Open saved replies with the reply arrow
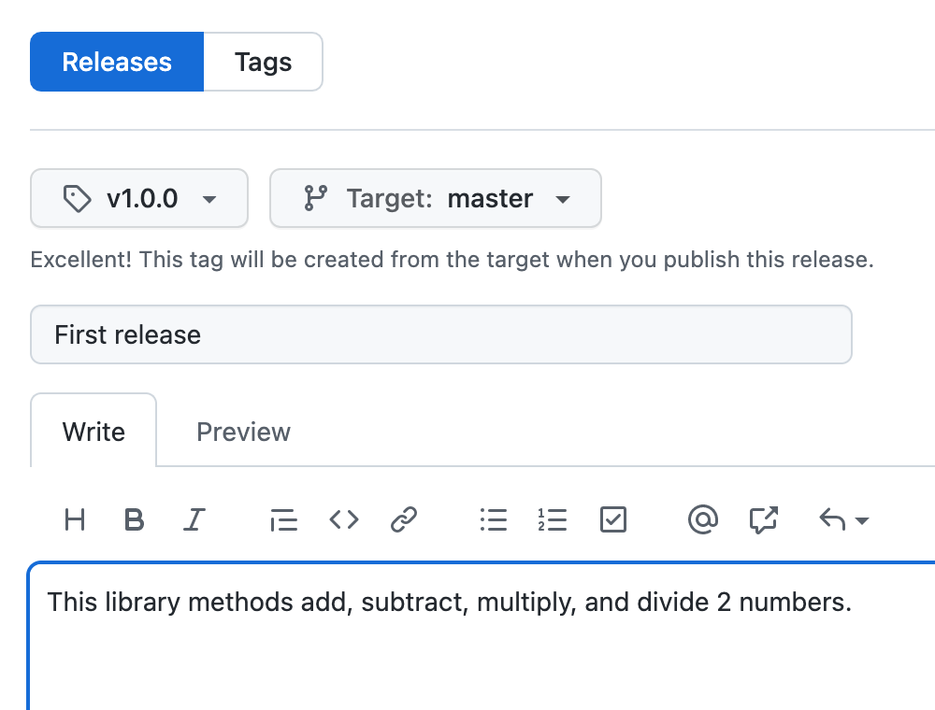Viewport: 935px width, 710px height. point(843,520)
